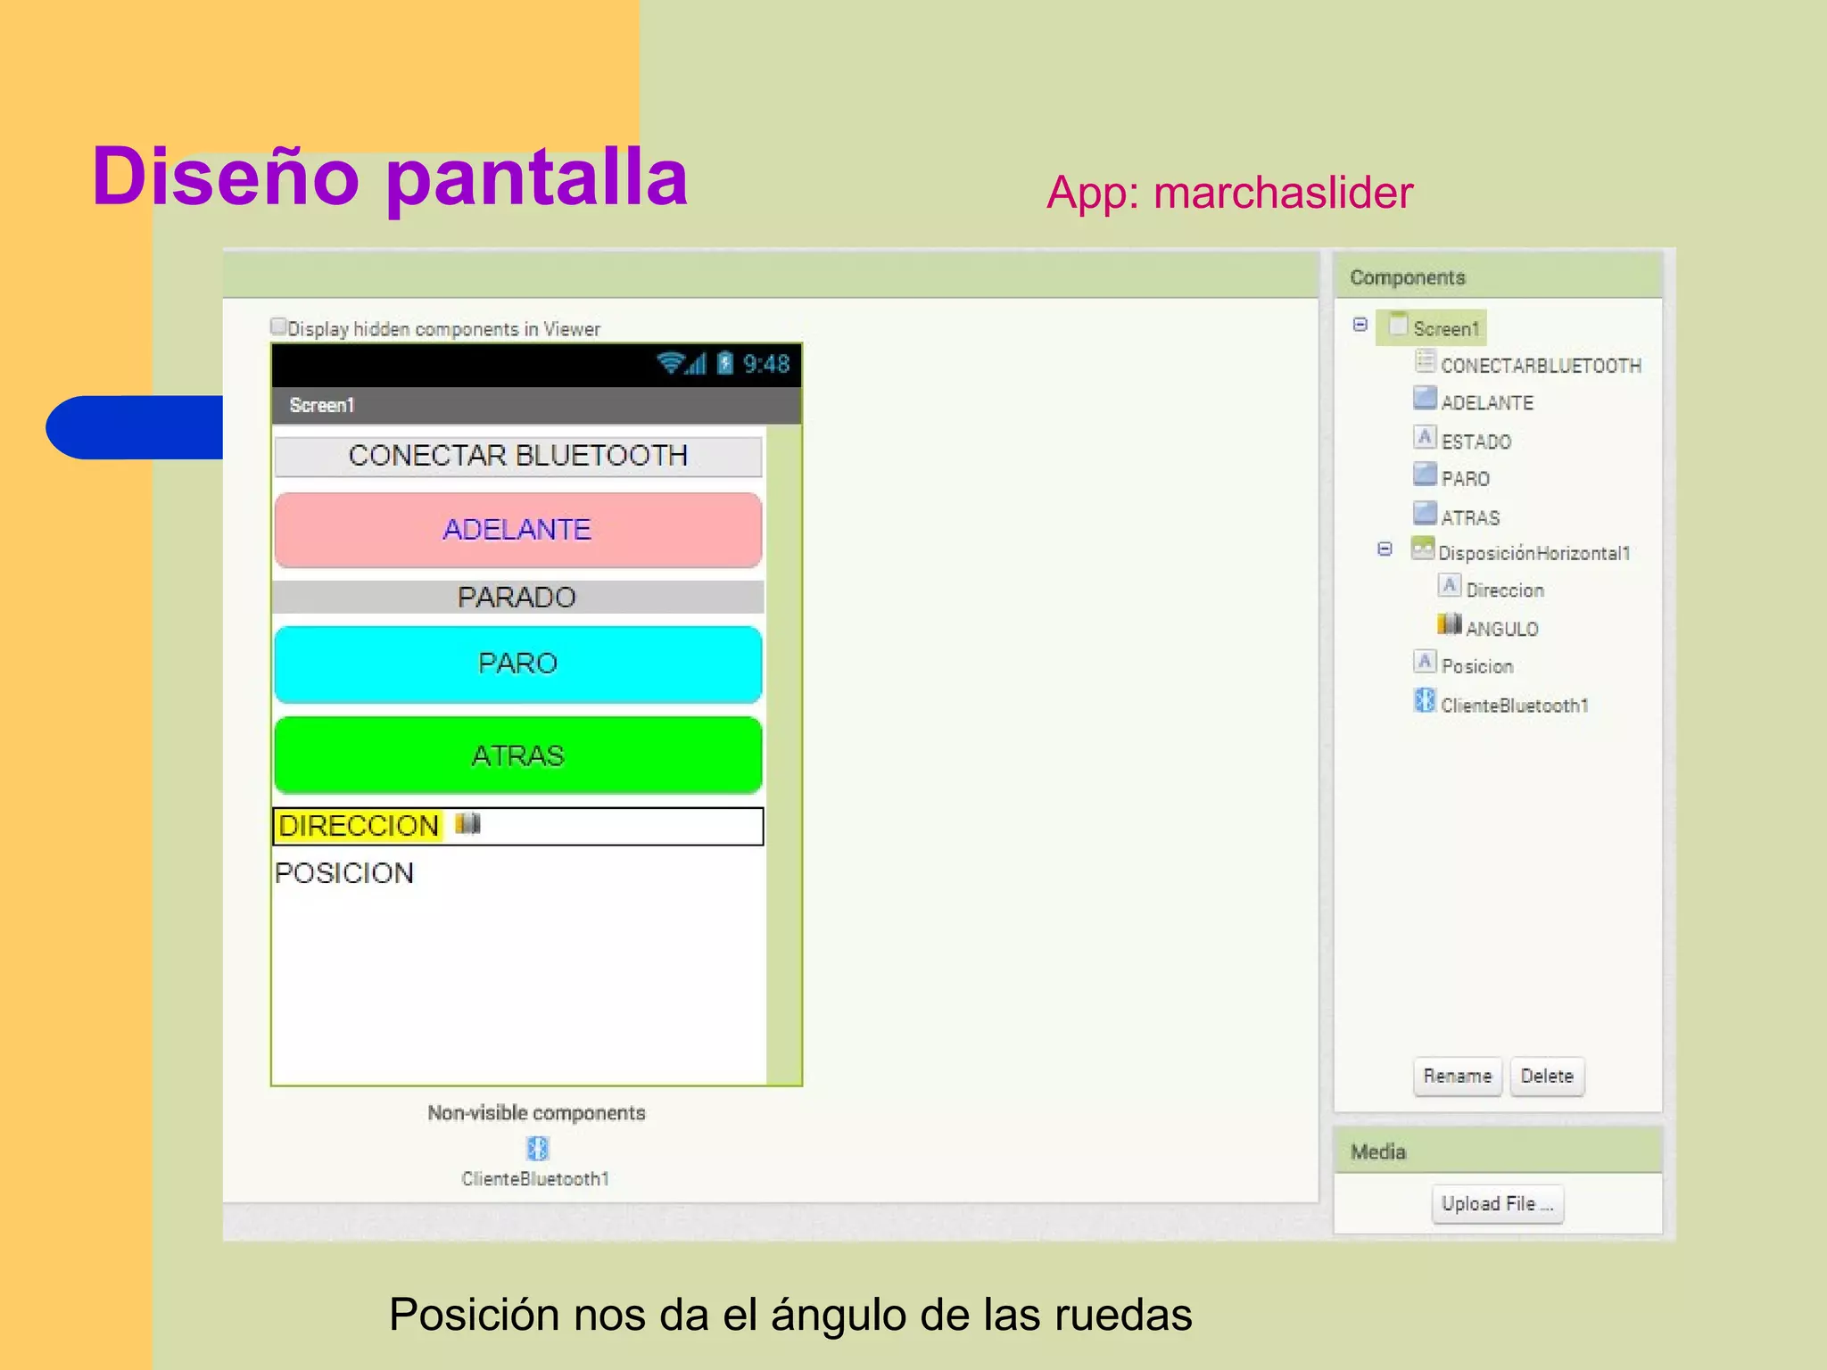The width and height of the screenshot is (1827, 1370).
Task: Click the signal strength icon in phone preview
Action: (x=696, y=363)
